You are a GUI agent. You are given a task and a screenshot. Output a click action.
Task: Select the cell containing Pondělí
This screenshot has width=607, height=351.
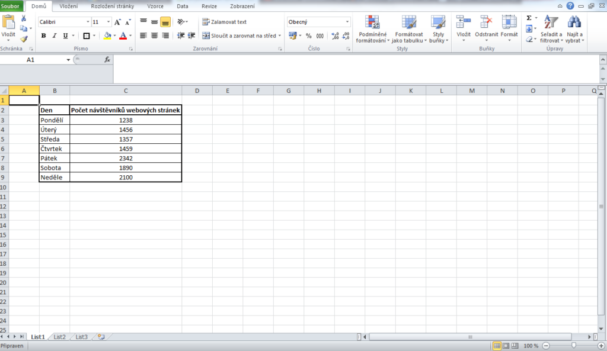pos(54,120)
